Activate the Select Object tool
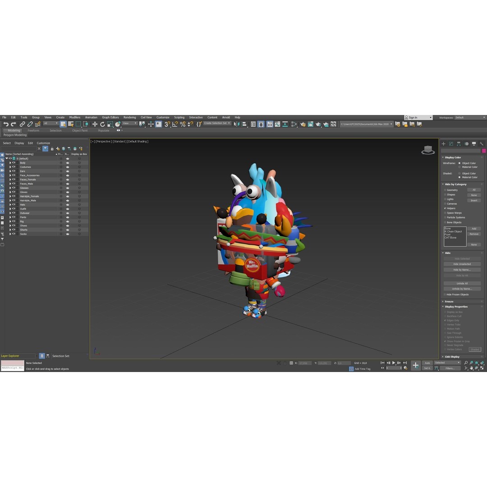Screen dimensions: 487x487 [x=63, y=124]
